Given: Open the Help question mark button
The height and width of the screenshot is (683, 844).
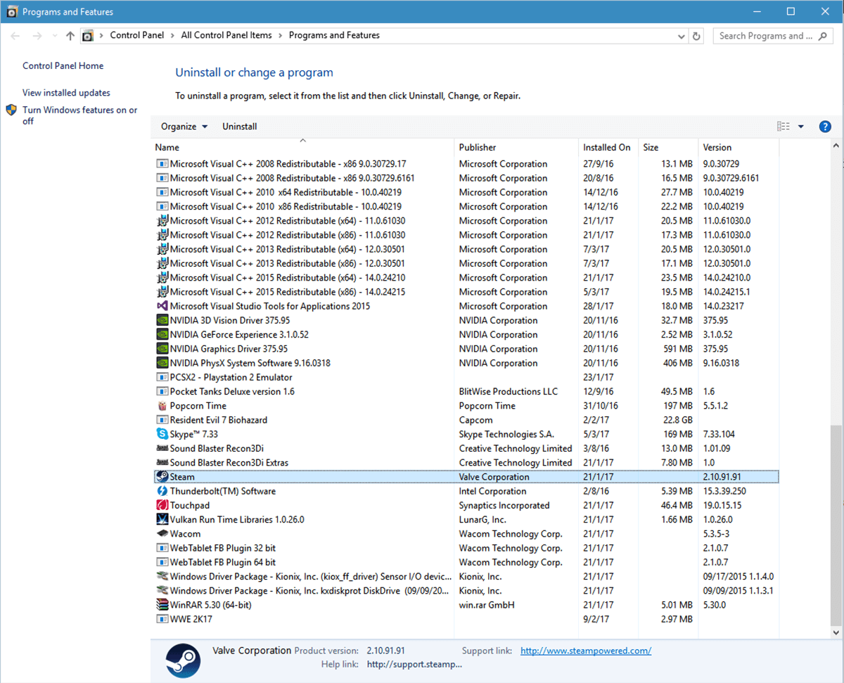Looking at the screenshot, I should 826,127.
